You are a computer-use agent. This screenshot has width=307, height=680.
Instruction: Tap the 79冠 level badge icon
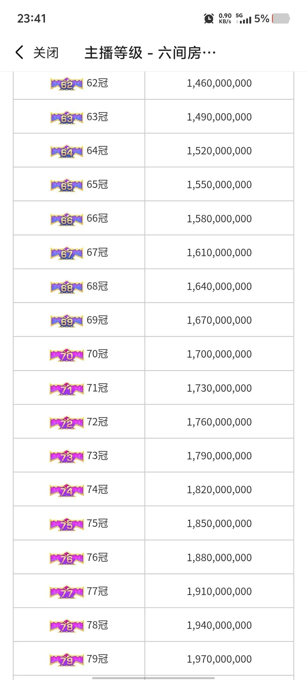point(67,660)
